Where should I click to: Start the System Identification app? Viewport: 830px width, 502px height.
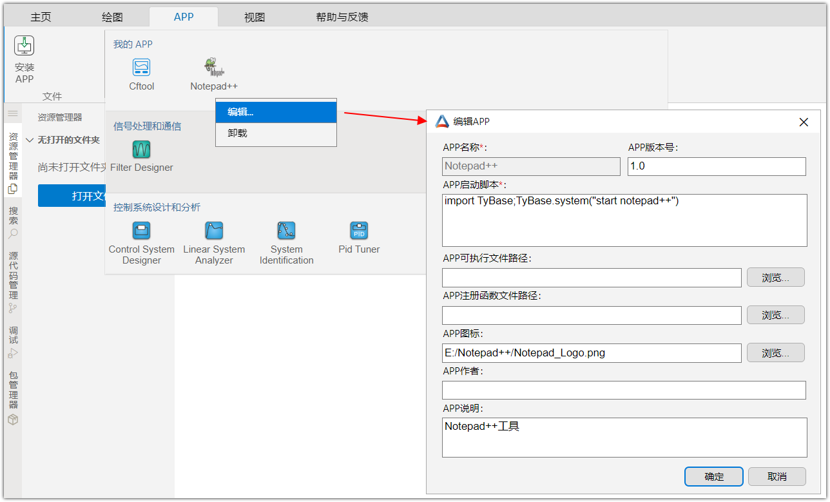(286, 231)
